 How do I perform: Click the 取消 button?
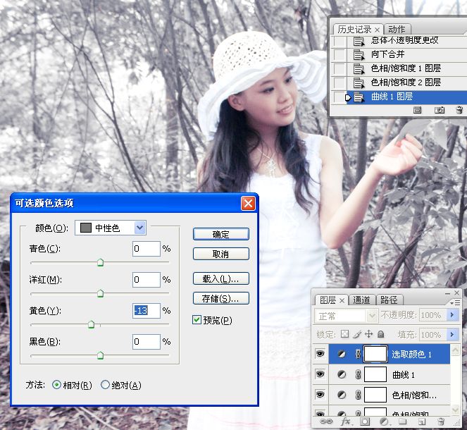pos(220,254)
